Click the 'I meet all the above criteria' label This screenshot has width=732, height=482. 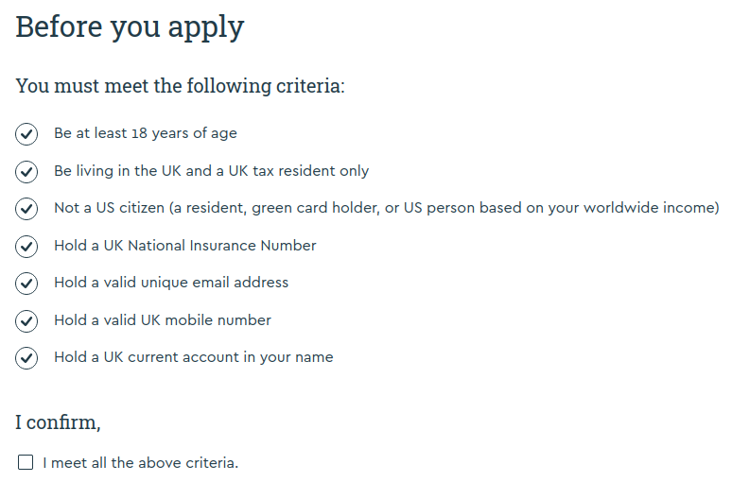coord(141,463)
